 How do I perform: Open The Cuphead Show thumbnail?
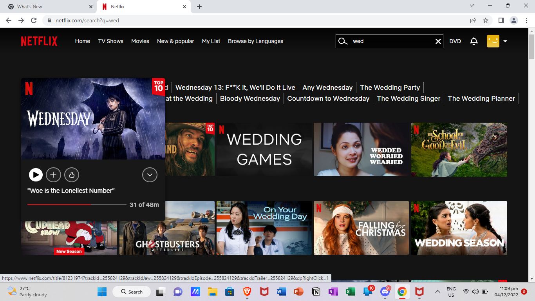tap(69, 238)
